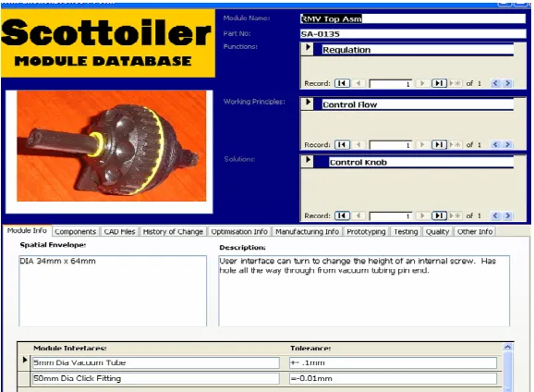Open the Manufacturing Info tab

[x=307, y=232]
